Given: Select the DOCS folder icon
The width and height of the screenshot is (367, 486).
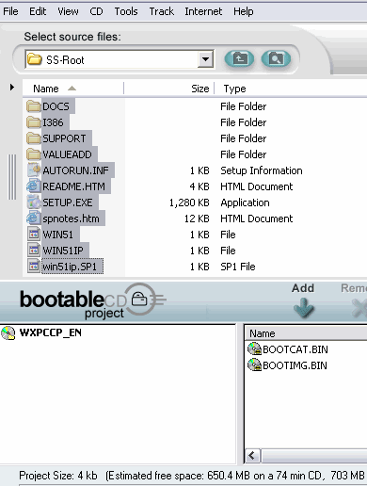Looking at the screenshot, I should 34,106.
